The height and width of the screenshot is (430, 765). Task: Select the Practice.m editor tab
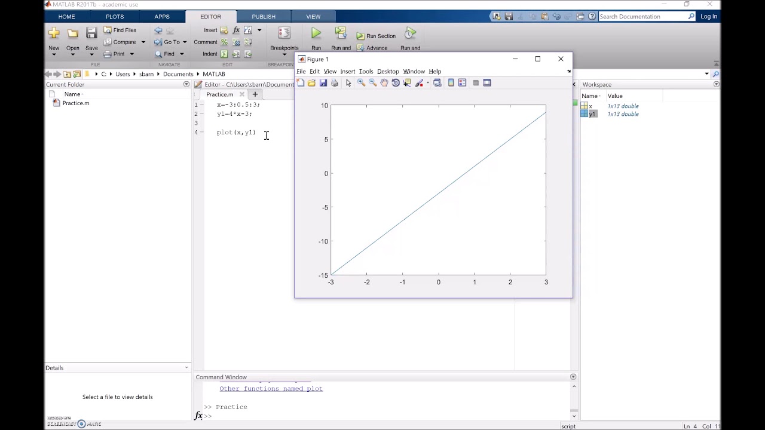(220, 94)
